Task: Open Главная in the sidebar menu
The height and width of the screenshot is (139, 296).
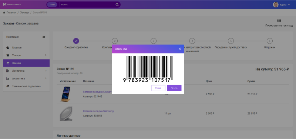Action: pyautogui.click(x=26, y=48)
